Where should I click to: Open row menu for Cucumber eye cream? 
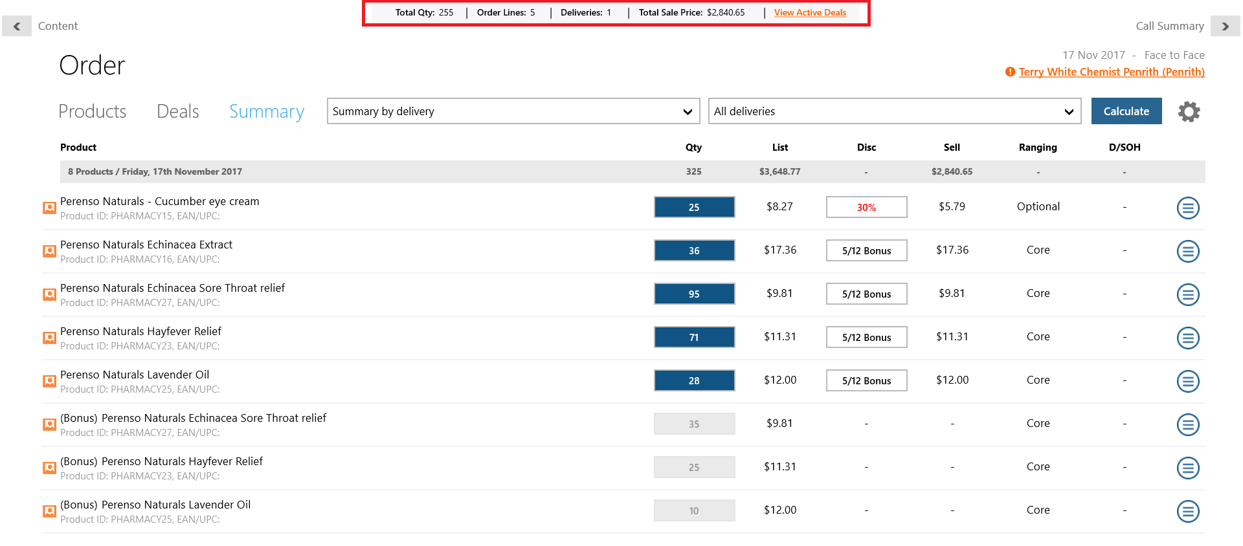[1188, 208]
